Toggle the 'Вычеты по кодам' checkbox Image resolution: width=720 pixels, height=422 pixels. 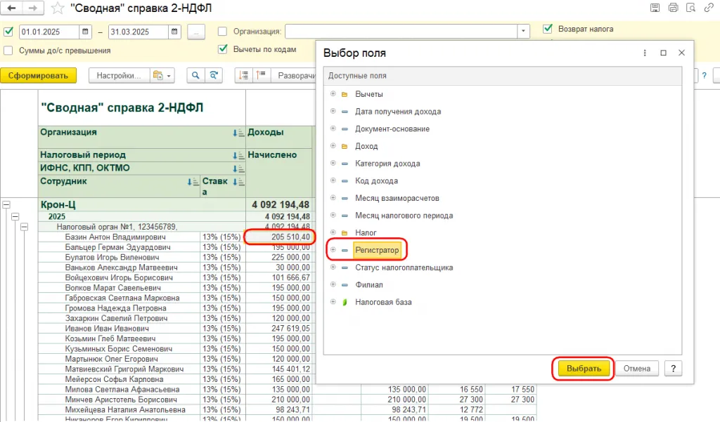tap(223, 49)
